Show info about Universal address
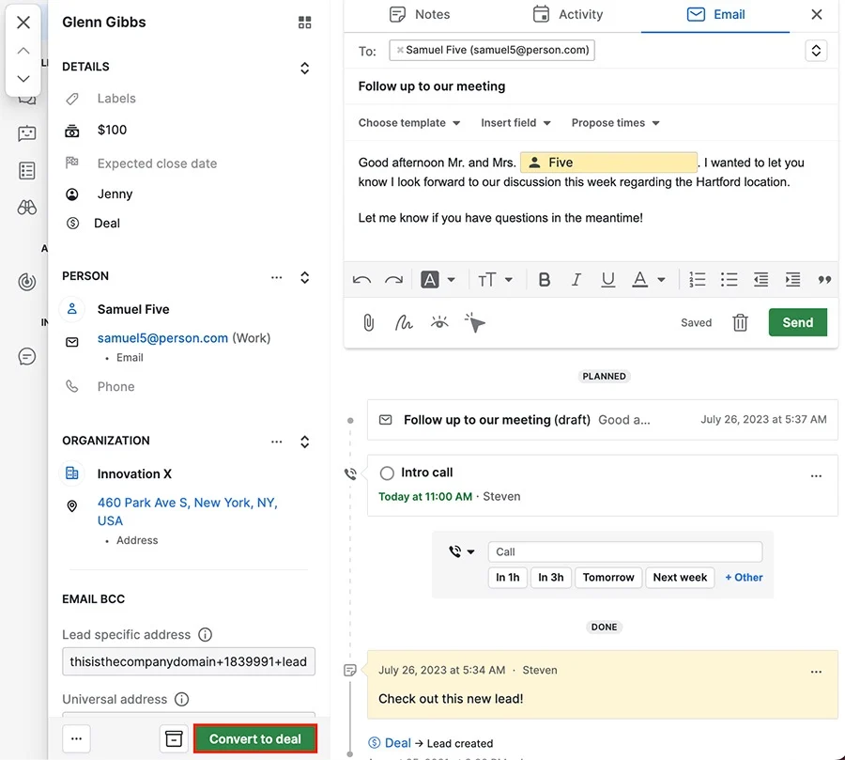The height and width of the screenshot is (760, 845). pos(182,699)
